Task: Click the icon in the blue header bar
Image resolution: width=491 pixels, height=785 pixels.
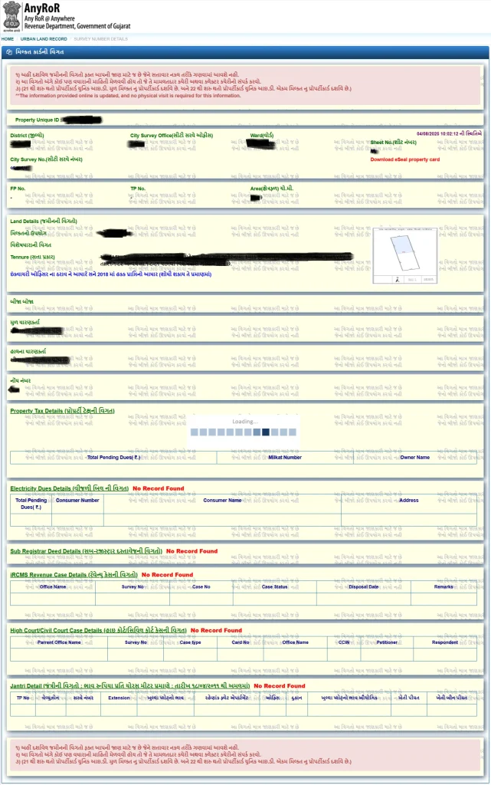Action: point(8,52)
